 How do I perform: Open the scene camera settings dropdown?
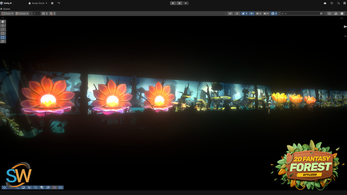[266, 14]
